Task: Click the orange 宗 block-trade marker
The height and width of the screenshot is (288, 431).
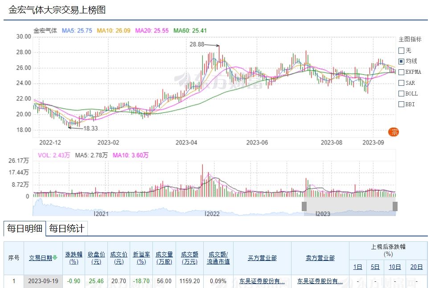Action: (x=394, y=132)
